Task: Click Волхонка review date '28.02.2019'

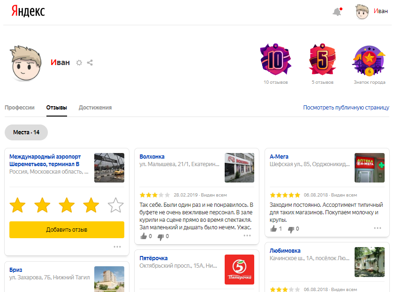Action: [186, 195]
